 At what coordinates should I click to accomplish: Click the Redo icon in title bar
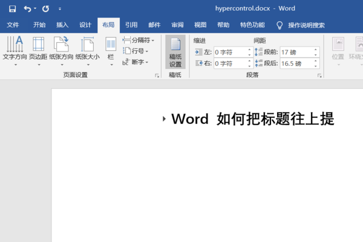coord(45,9)
